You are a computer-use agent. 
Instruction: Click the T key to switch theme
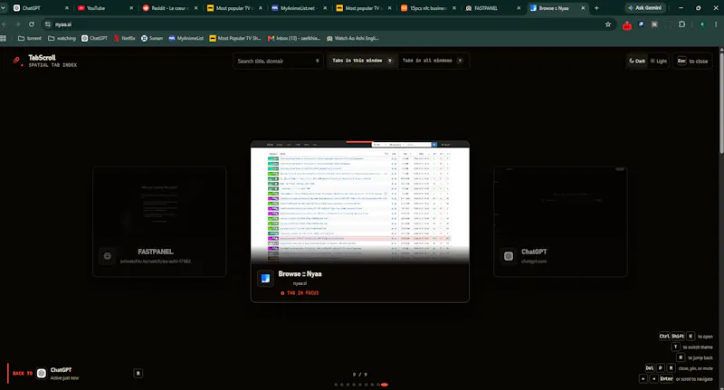[x=675, y=347]
